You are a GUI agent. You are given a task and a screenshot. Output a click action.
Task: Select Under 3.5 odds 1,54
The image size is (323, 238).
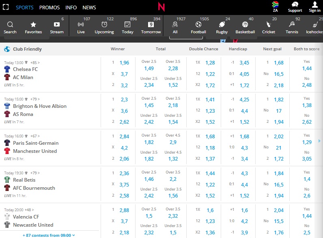coord(173,122)
